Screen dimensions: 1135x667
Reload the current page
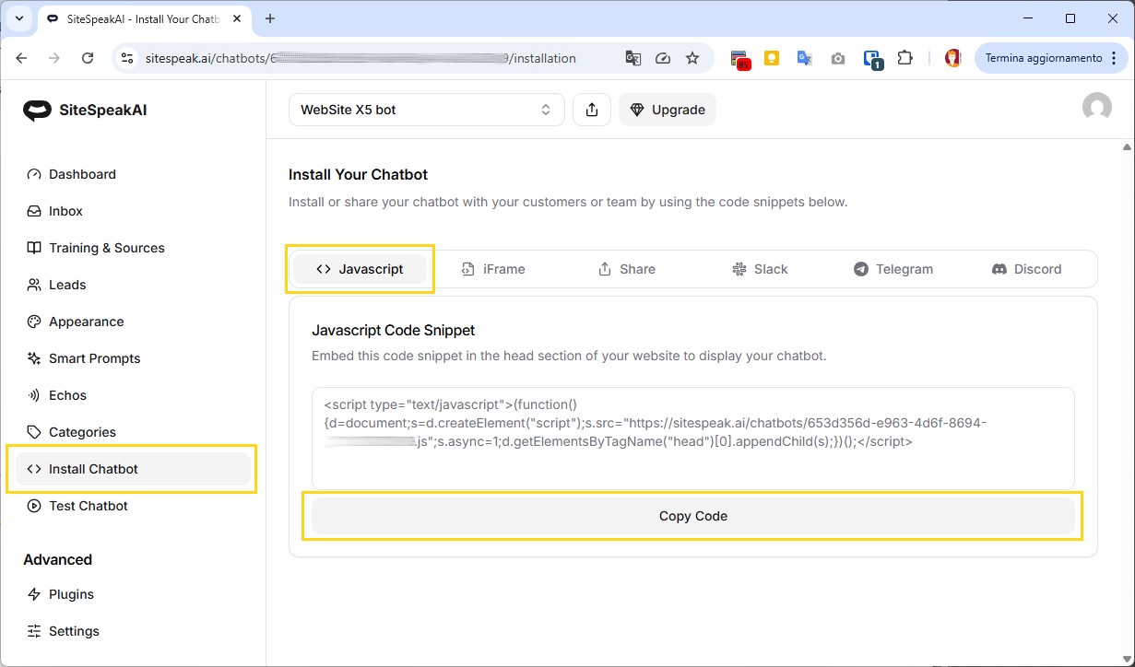(88, 58)
